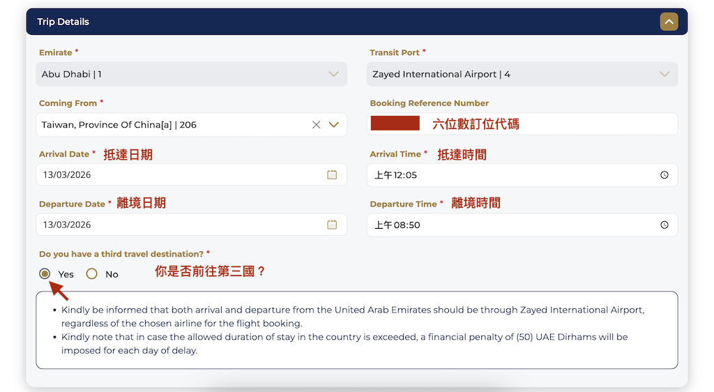This screenshot has width=714, height=392.
Task: Collapse the Trip Details section
Action: [x=669, y=22]
